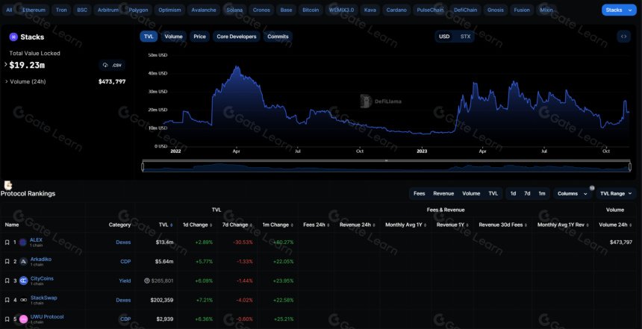Viewport: 642px width, 329px height.
Task: Sort by the 1d Change column
Action: [x=198, y=225]
